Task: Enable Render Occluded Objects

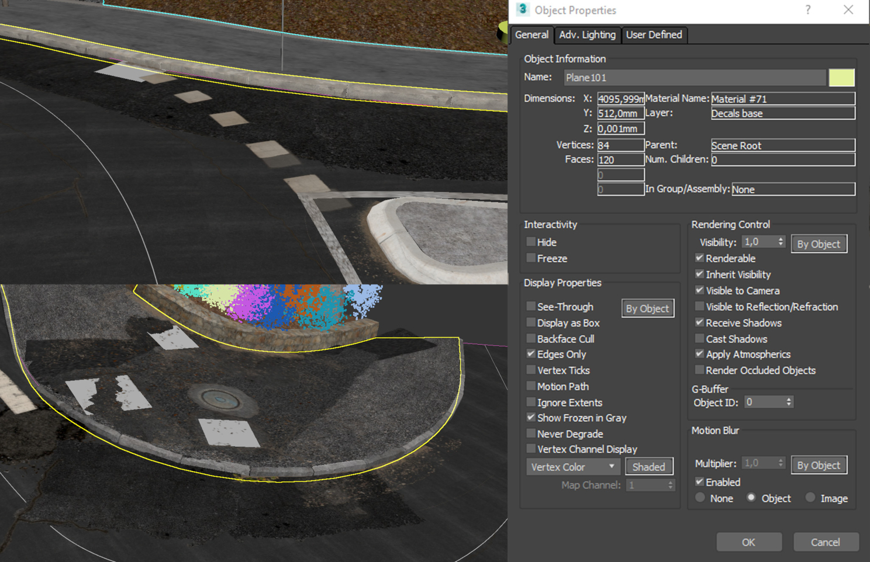Action: pyautogui.click(x=699, y=370)
